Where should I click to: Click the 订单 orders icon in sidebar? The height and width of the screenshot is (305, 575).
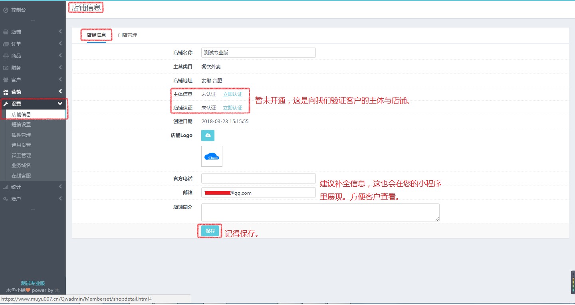6,44
